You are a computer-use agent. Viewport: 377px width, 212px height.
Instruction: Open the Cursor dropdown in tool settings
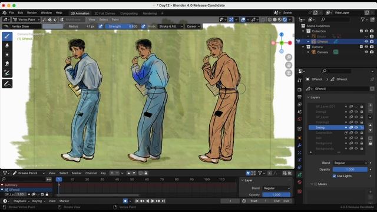click(x=193, y=26)
